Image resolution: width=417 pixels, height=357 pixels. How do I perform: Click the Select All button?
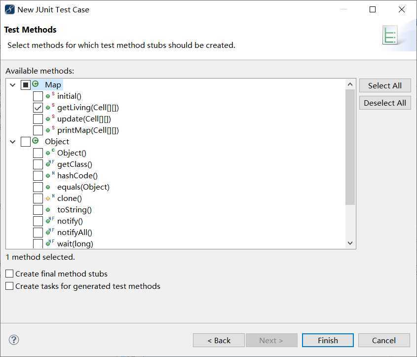385,85
